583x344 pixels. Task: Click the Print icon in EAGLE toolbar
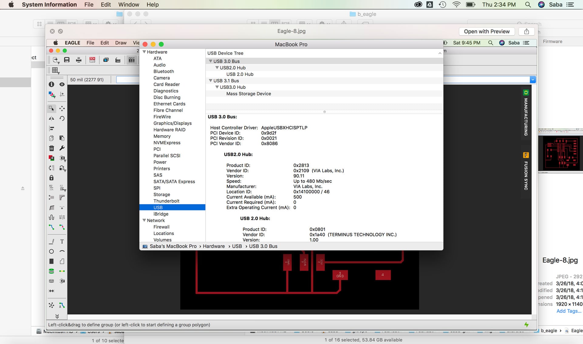tap(79, 60)
